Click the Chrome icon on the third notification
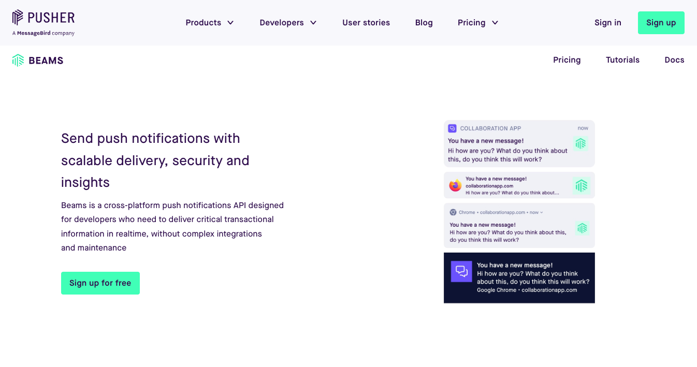The image size is (697, 367). [454, 212]
